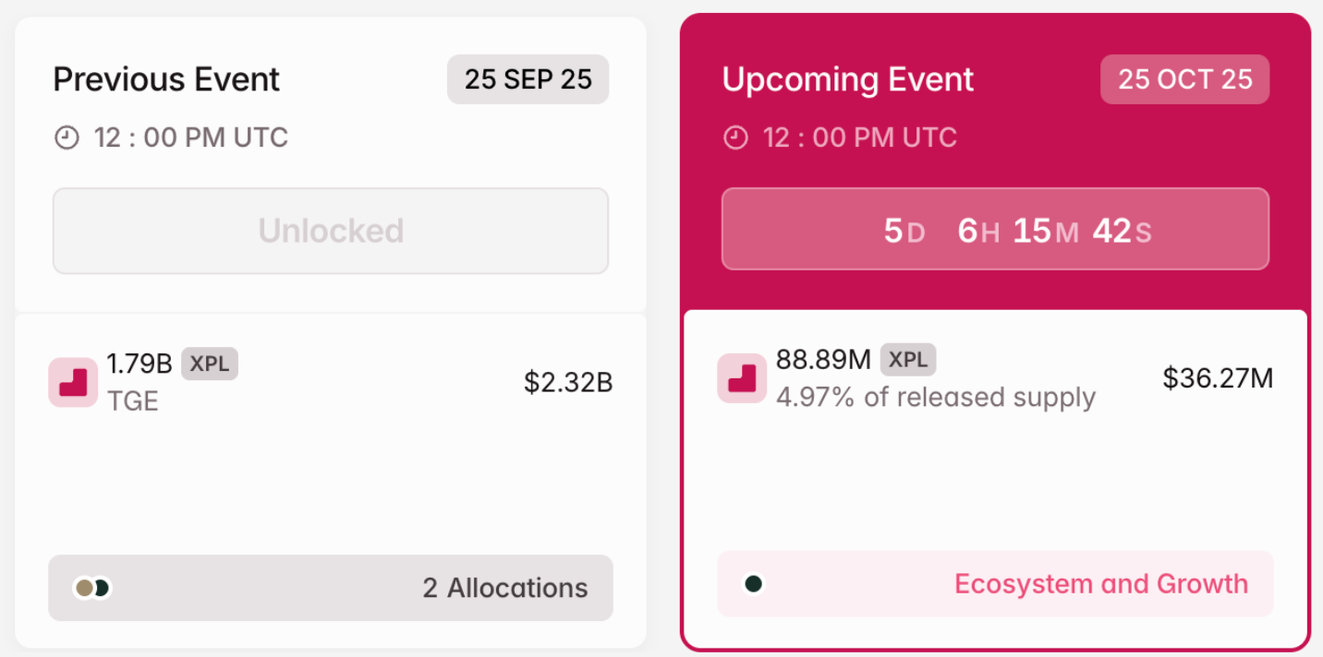
Task: Open the 2 Allocations bar
Action: (331, 588)
